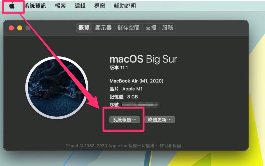Viewport: 265px width, 166px height.
Task: Close the About This Mac window with the red button
Action: [11, 28]
